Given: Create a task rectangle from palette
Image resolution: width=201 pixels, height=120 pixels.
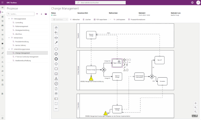Looking at the screenshot, I should click(56, 69).
